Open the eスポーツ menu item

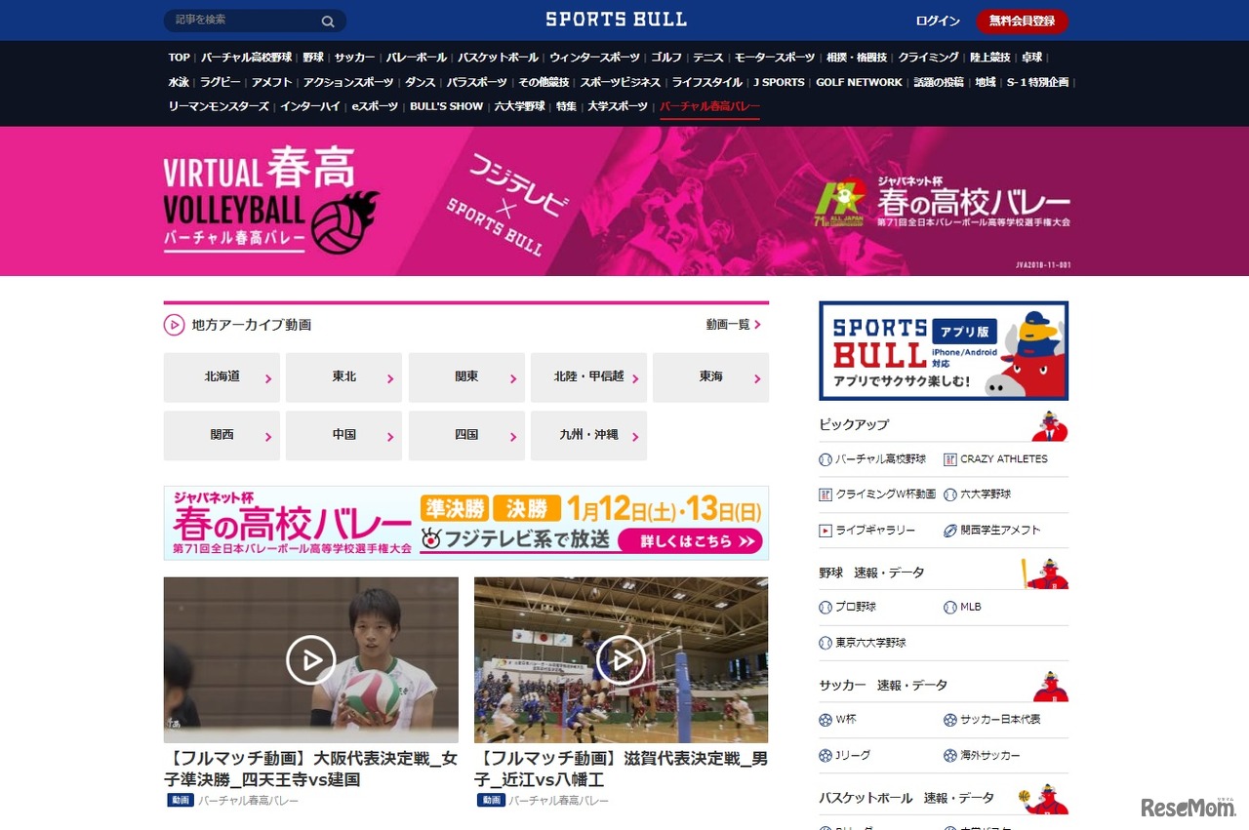(375, 106)
